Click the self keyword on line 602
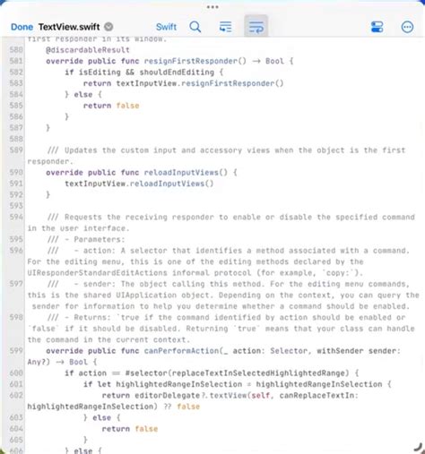 pos(261,396)
